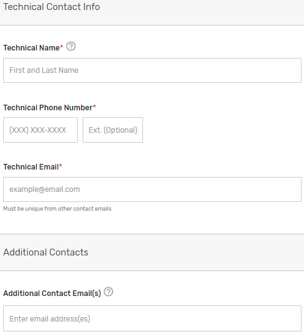Click the example@email.com technical email field
This screenshot has height=334, width=304.
click(152, 189)
